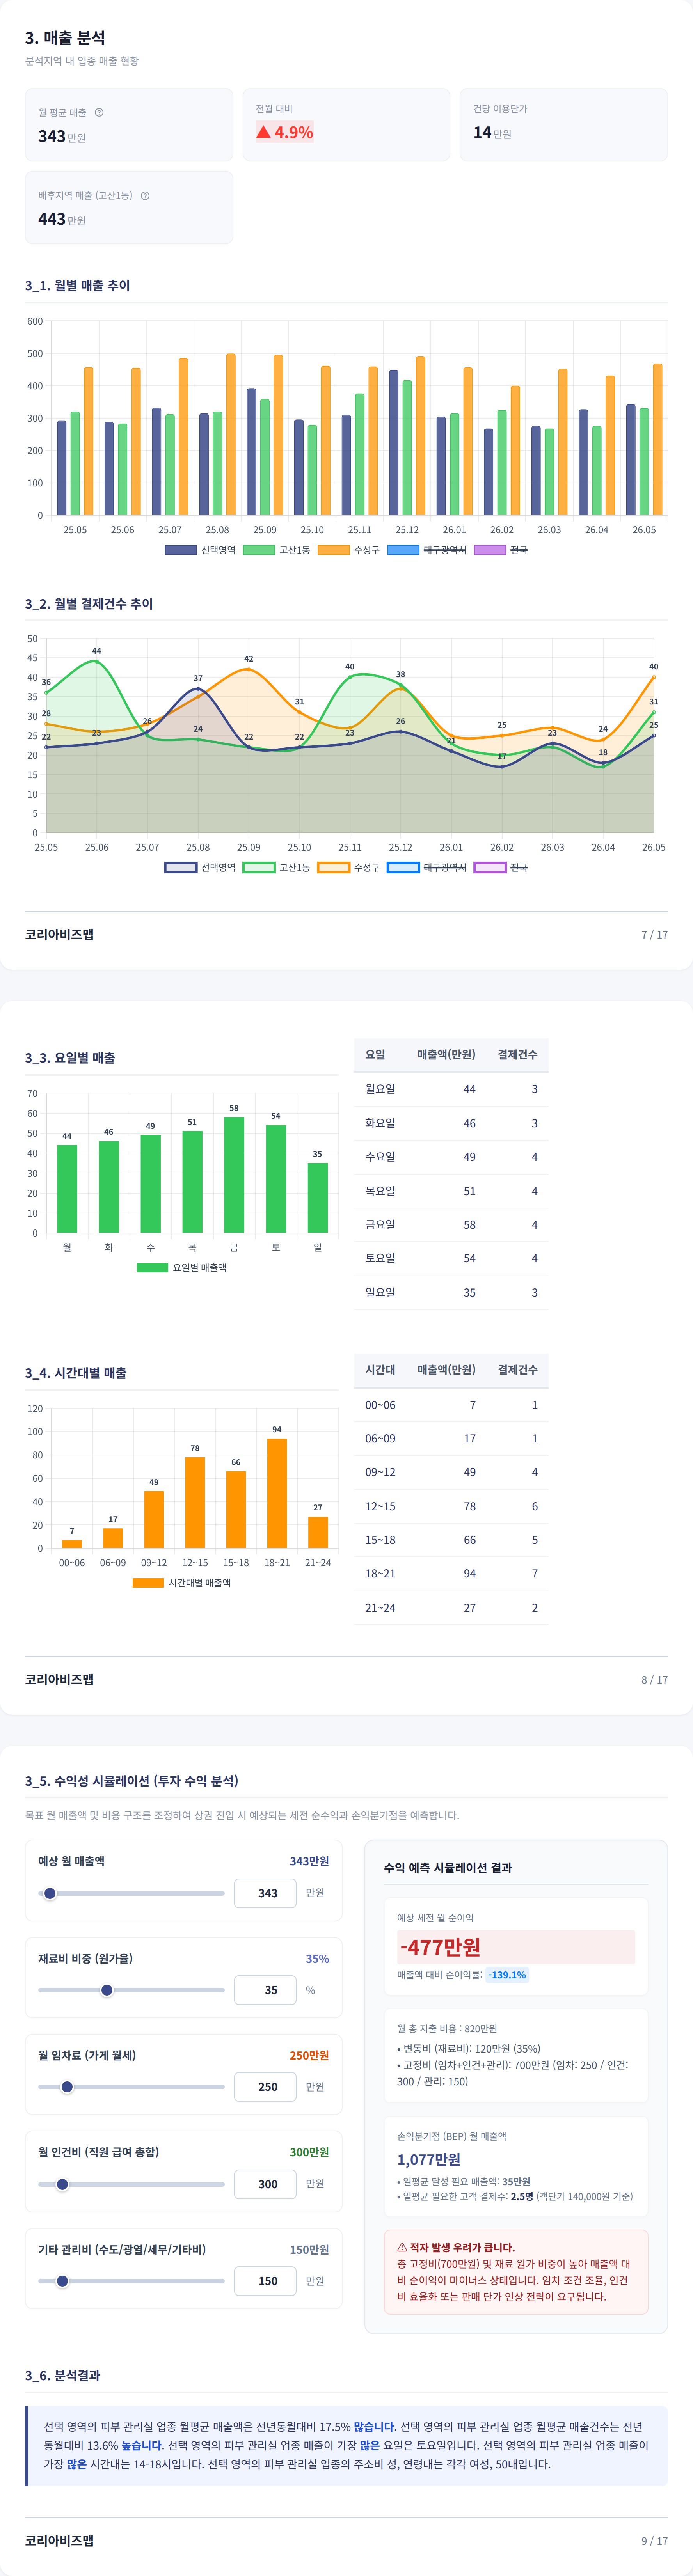This screenshot has height=2576, width=693.
Task: Click the 18~21 bar in 시간대별 매출 chart
Action: pos(277,1493)
